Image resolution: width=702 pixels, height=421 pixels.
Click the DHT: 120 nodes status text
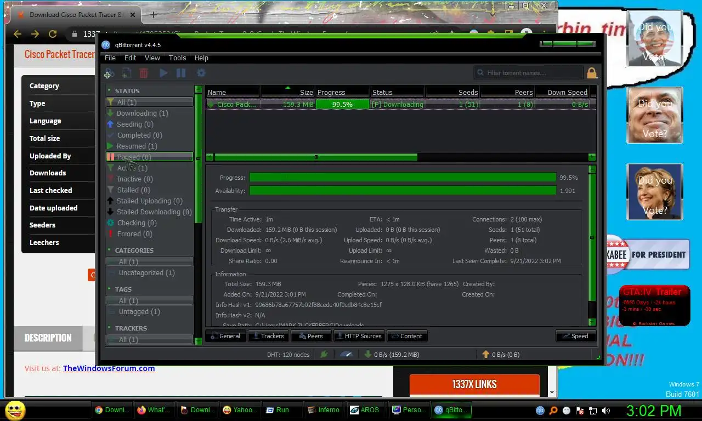pyautogui.click(x=288, y=355)
